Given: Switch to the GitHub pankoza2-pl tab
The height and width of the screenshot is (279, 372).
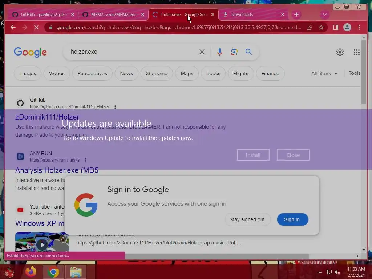Looking at the screenshot, I should [x=40, y=15].
